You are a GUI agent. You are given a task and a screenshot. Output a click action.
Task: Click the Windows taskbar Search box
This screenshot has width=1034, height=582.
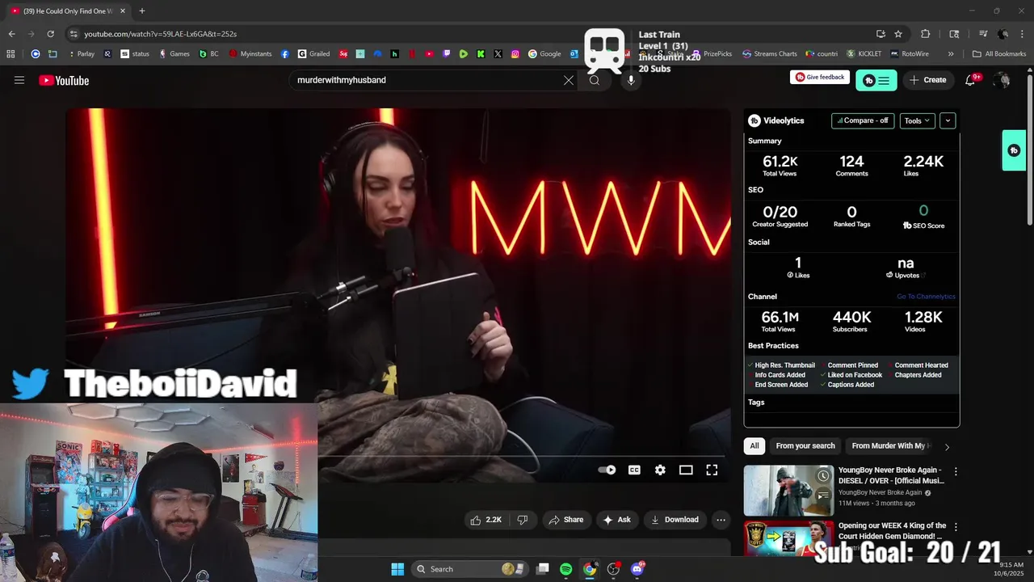point(471,569)
